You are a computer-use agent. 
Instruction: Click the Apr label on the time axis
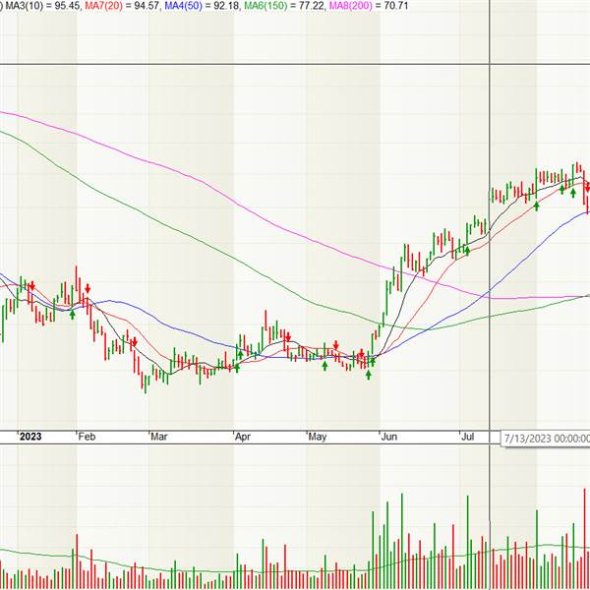243,437
